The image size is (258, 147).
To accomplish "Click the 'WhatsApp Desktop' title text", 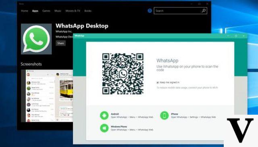I will 82,26.
